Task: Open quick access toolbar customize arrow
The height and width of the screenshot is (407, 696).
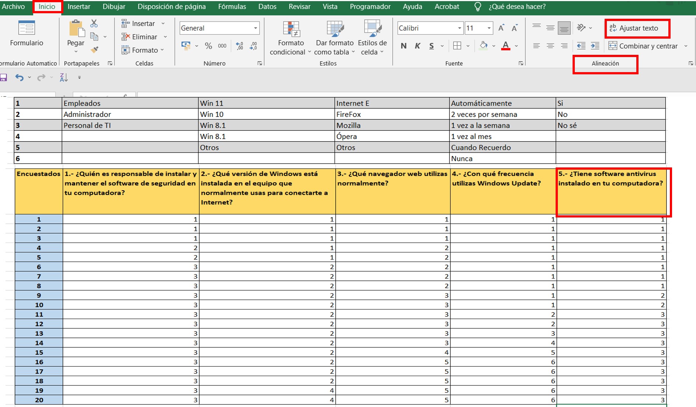Action: [79, 78]
